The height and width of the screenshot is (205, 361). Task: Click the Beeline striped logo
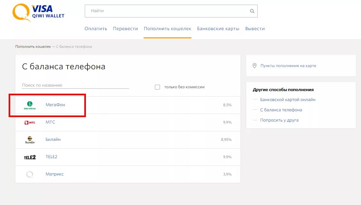[30, 140]
